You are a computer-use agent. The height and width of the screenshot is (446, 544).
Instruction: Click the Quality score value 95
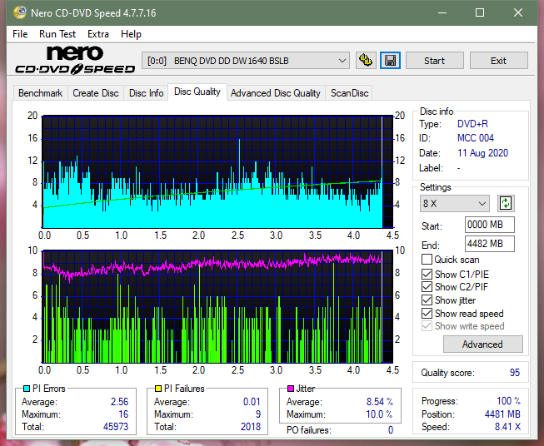tap(515, 373)
